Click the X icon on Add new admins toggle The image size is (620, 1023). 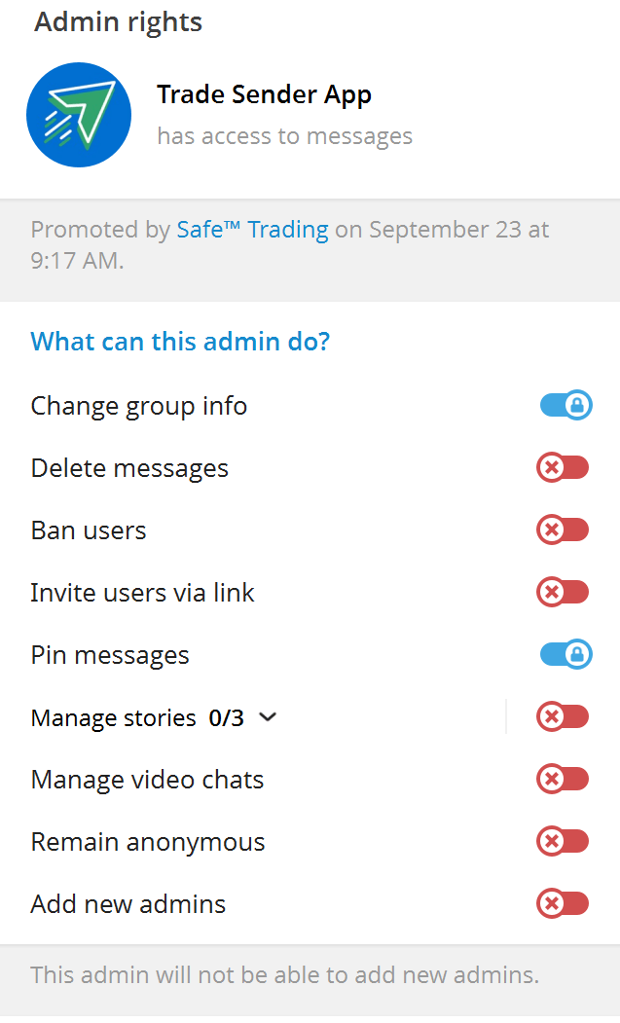point(552,903)
